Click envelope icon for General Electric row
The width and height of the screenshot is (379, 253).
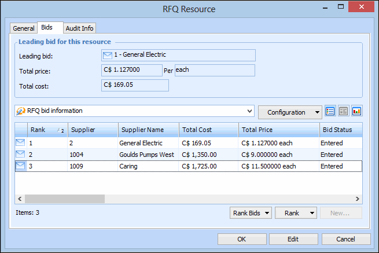20,142
